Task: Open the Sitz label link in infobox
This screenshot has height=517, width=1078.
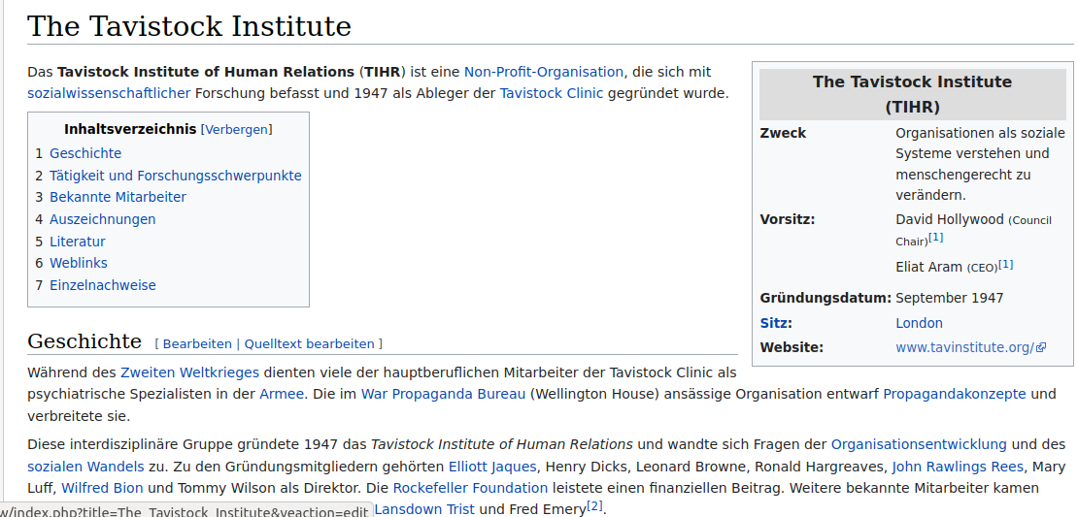Action: [775, 323]
